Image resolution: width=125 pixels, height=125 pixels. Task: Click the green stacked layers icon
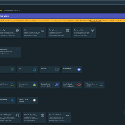pos(12,69)
